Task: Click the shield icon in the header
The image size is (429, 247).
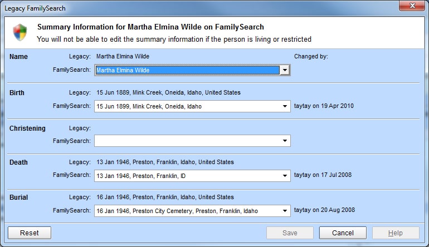Action: pos(20,32)
